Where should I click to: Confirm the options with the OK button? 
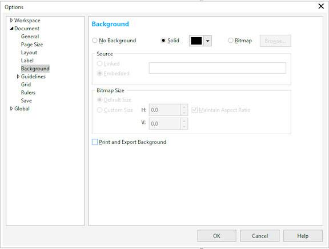point(216,236)
